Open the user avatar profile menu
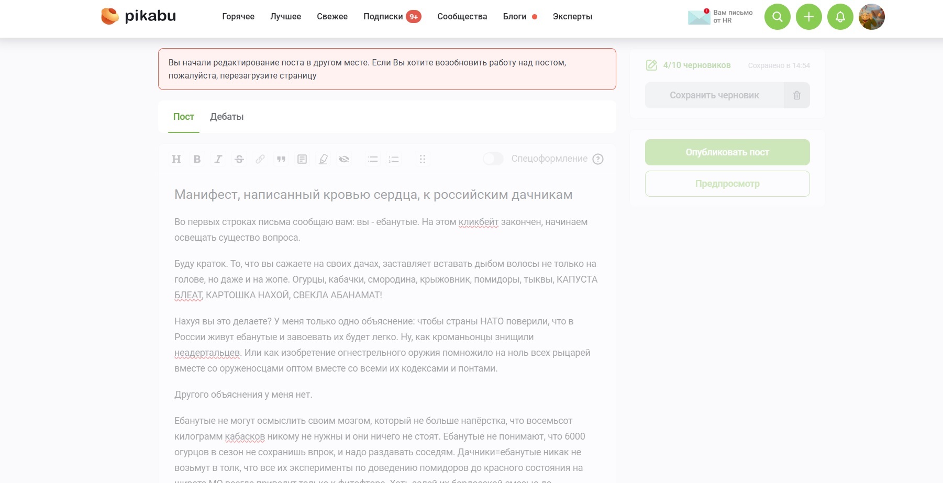This screenshot has height=483, width=943. pos(872,17)
